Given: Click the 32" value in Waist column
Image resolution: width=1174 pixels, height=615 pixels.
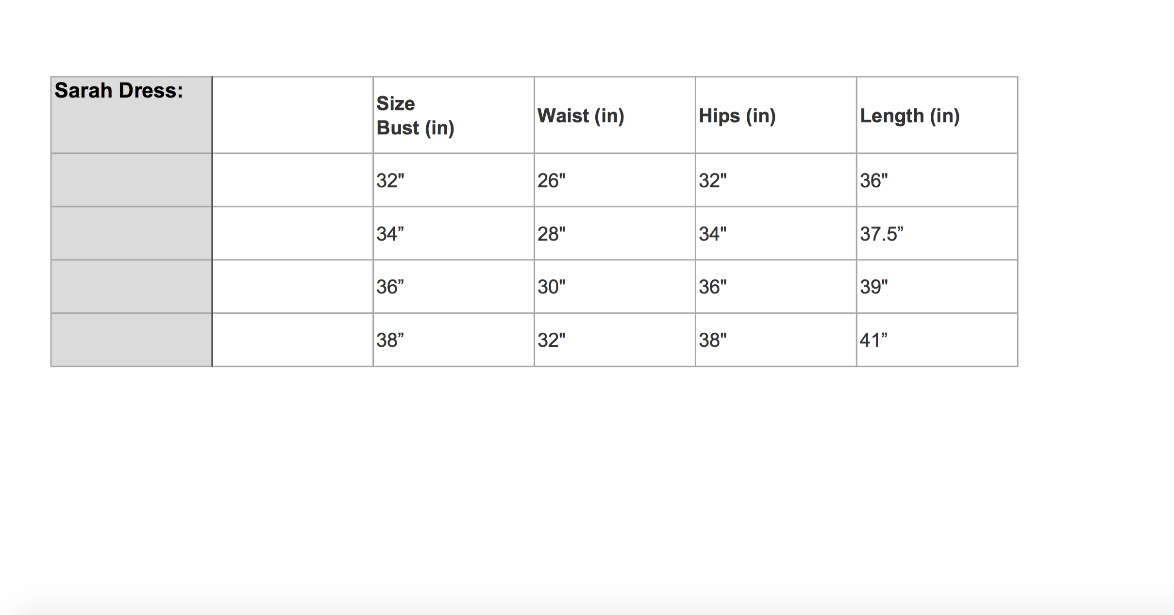Looking at the screenshot, I should (x=552, y=340).
